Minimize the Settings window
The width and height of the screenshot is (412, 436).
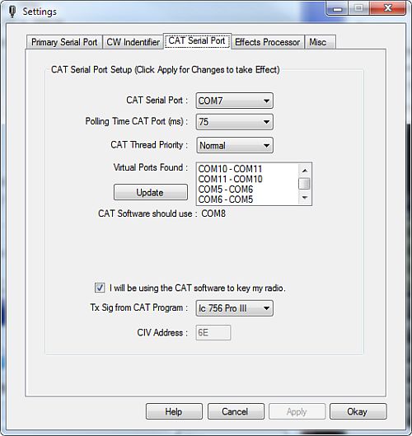(x=338, y=9)
